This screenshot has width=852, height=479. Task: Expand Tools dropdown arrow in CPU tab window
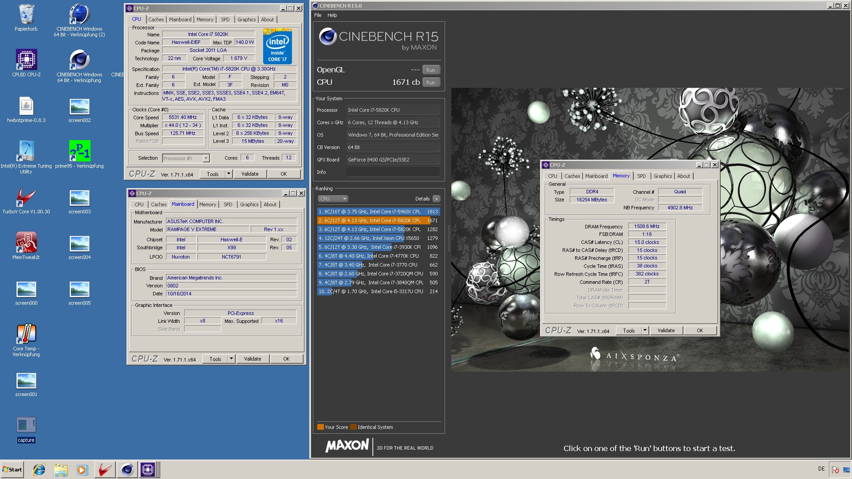click(229, 174)
